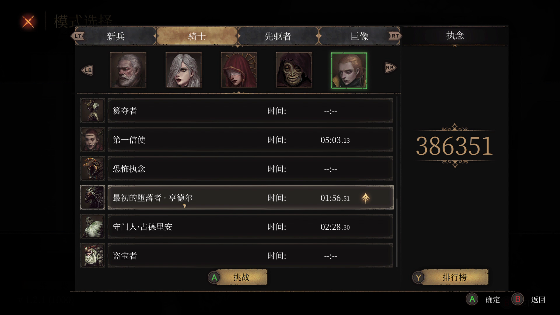Click the RT trigger icon right of tabs
Image resolution: width=560 pixels, height=315 pixels.
pos(395,36)
